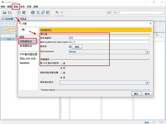
Task: Click the left arrow in the task toolbar
Action: (x=2, y=23)
